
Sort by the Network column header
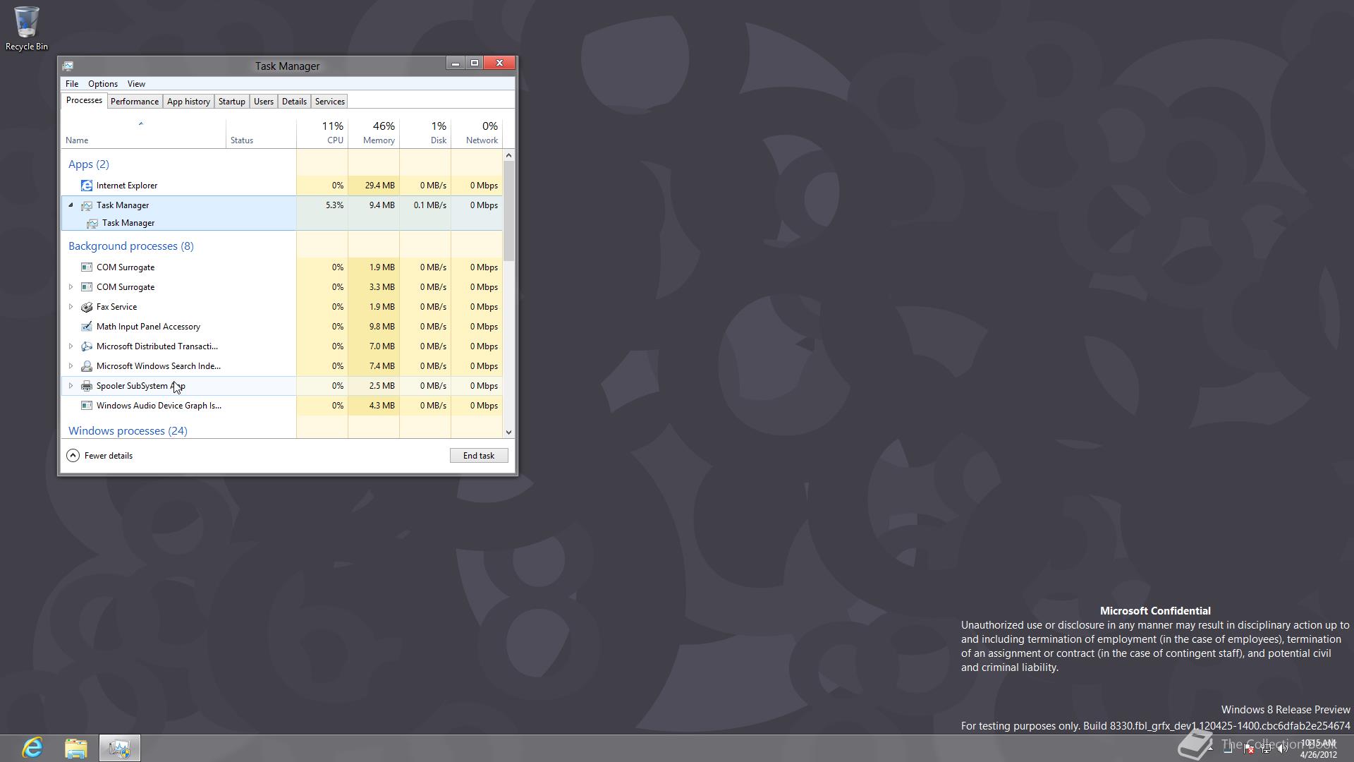pos(477,133)
